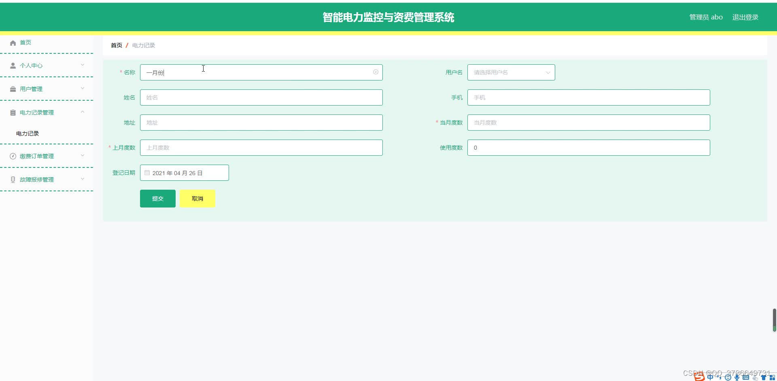Click the home icon beside 首页 in sidebar
Screen dimensions: 777x381
(13, 43)
